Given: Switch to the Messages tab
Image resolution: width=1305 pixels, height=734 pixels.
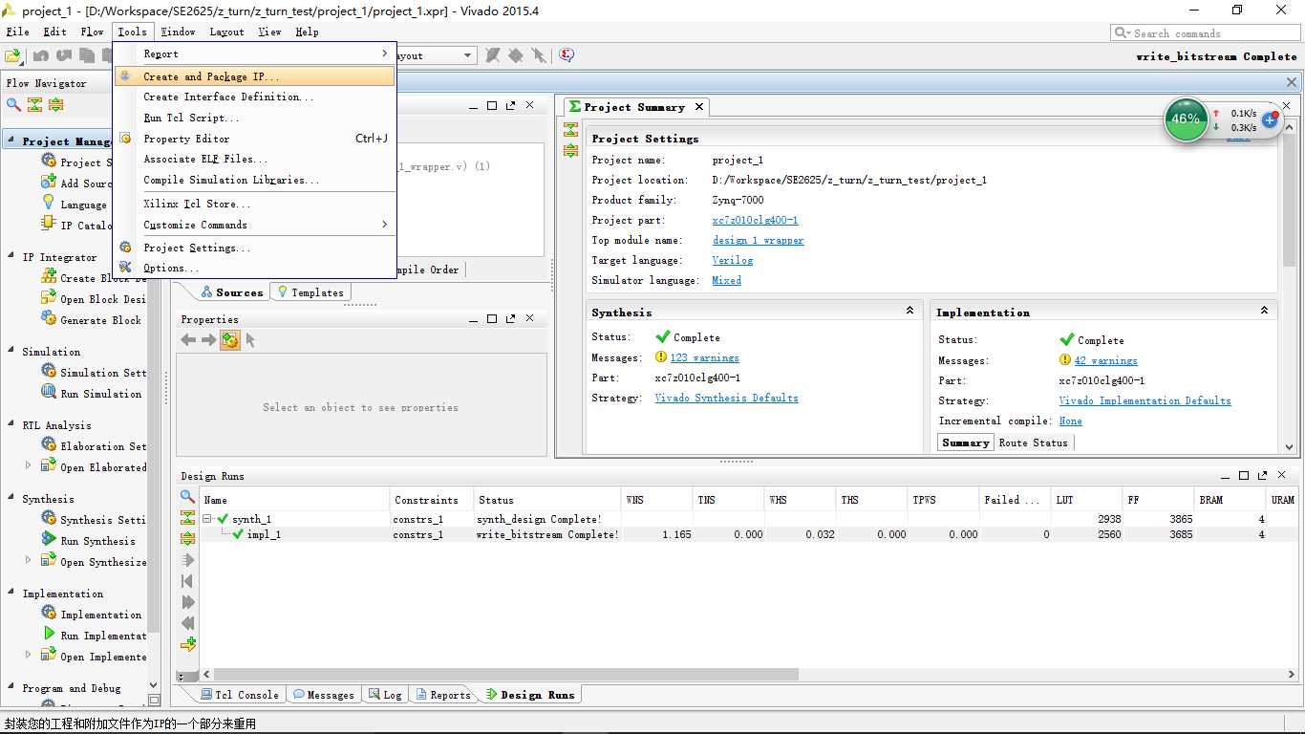Looking at the screenshot, I should click(324, 695).
